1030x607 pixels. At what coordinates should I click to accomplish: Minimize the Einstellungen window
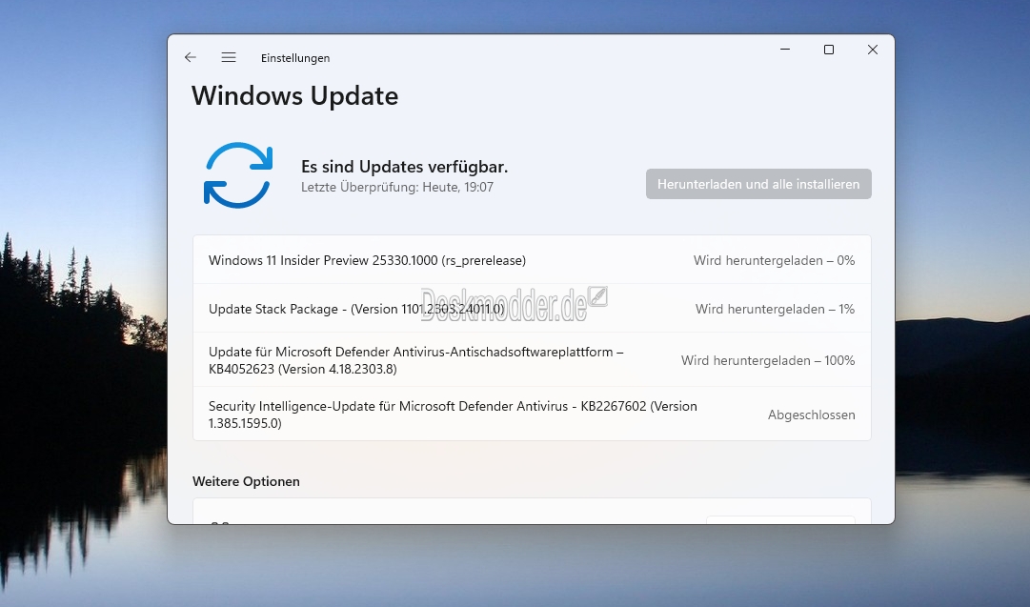(x=785, y=50)
